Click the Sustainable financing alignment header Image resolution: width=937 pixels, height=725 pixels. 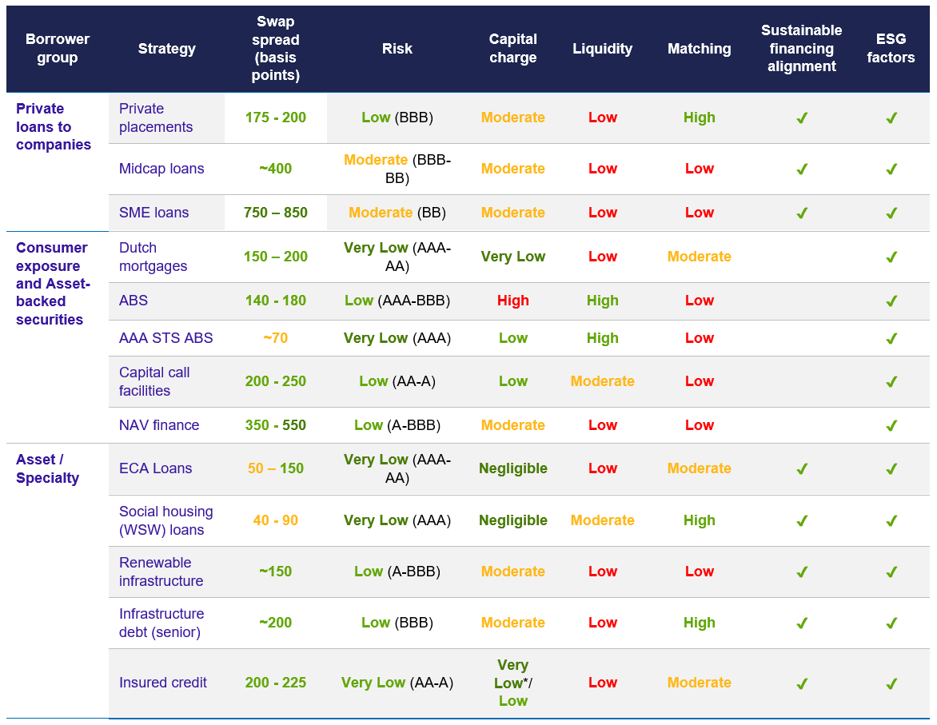(802, 49)
